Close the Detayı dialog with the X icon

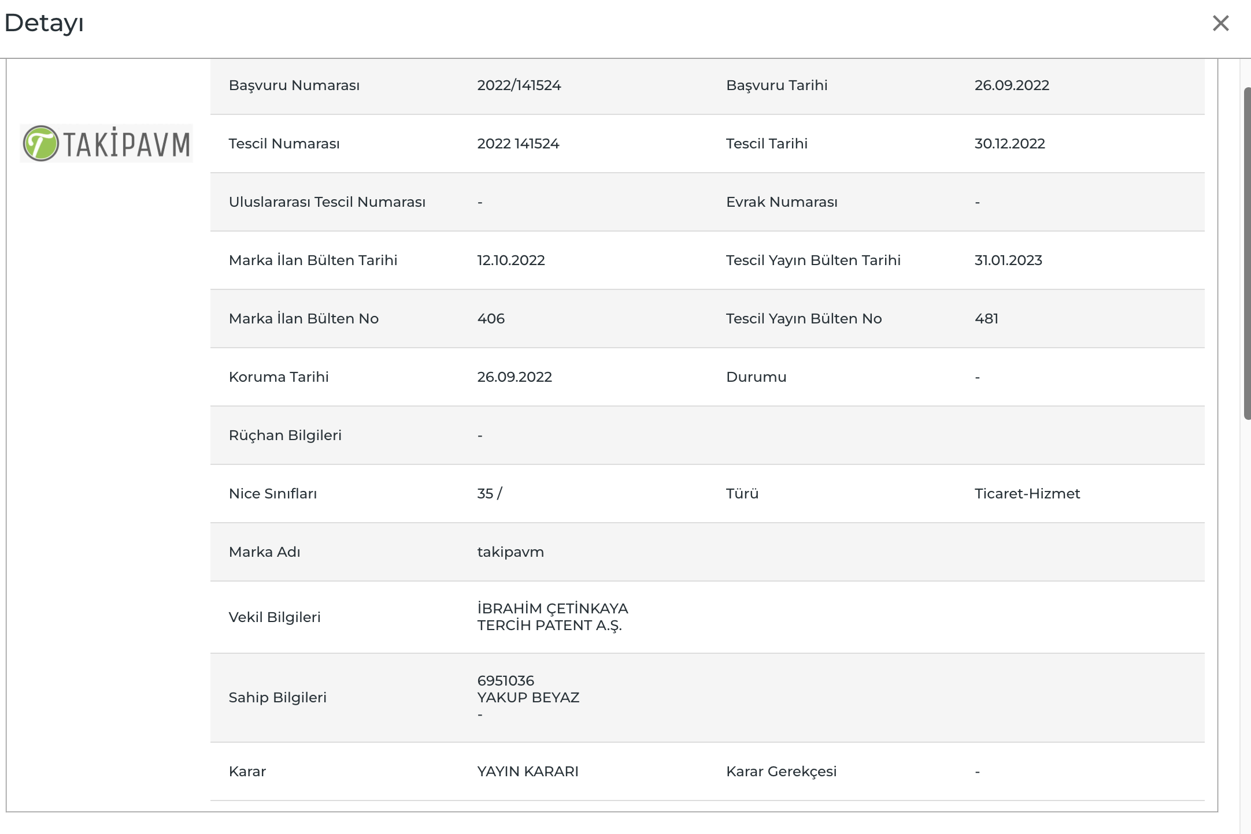(1220, 23)
